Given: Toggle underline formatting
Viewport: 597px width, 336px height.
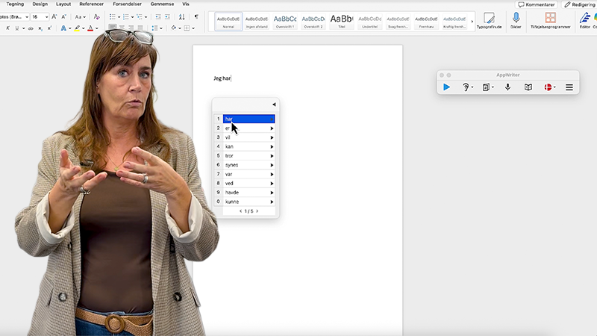Looking at the screenshot, I should [19, 28].
